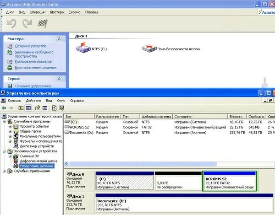Image resolution: width=275 pixels, height=215 pixels.
Task: Click the Диск 1 disk icon
Action: (69, 196)
